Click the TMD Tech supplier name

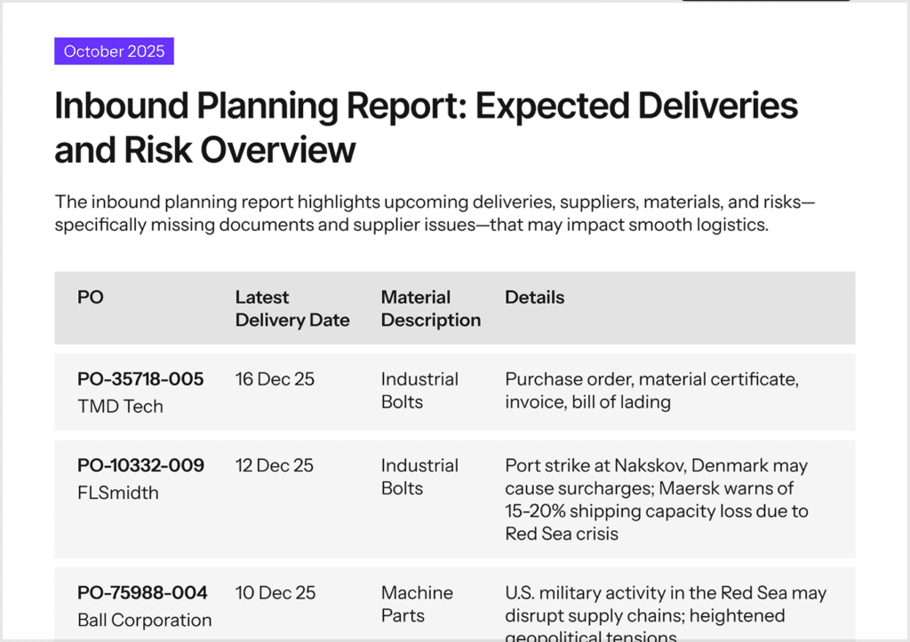click(121, 407)
